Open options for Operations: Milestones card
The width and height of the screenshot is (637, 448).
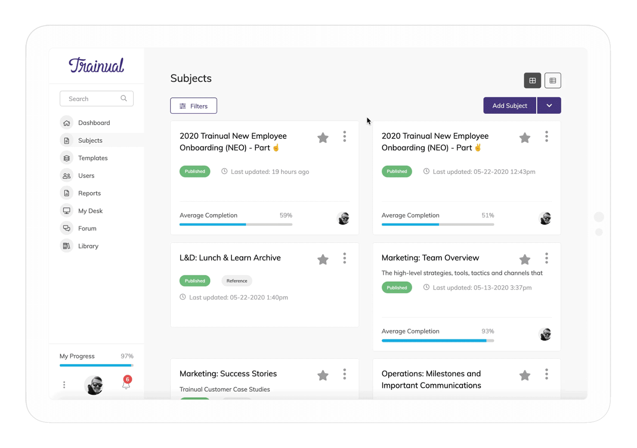click(x=547, y=374)
